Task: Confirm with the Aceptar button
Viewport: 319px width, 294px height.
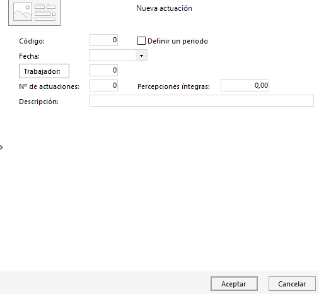Action: tap(234, 284)
